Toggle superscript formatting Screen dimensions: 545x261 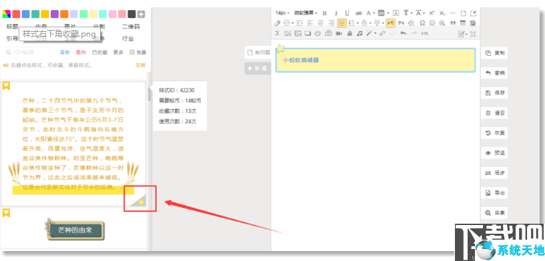[432, 13]
